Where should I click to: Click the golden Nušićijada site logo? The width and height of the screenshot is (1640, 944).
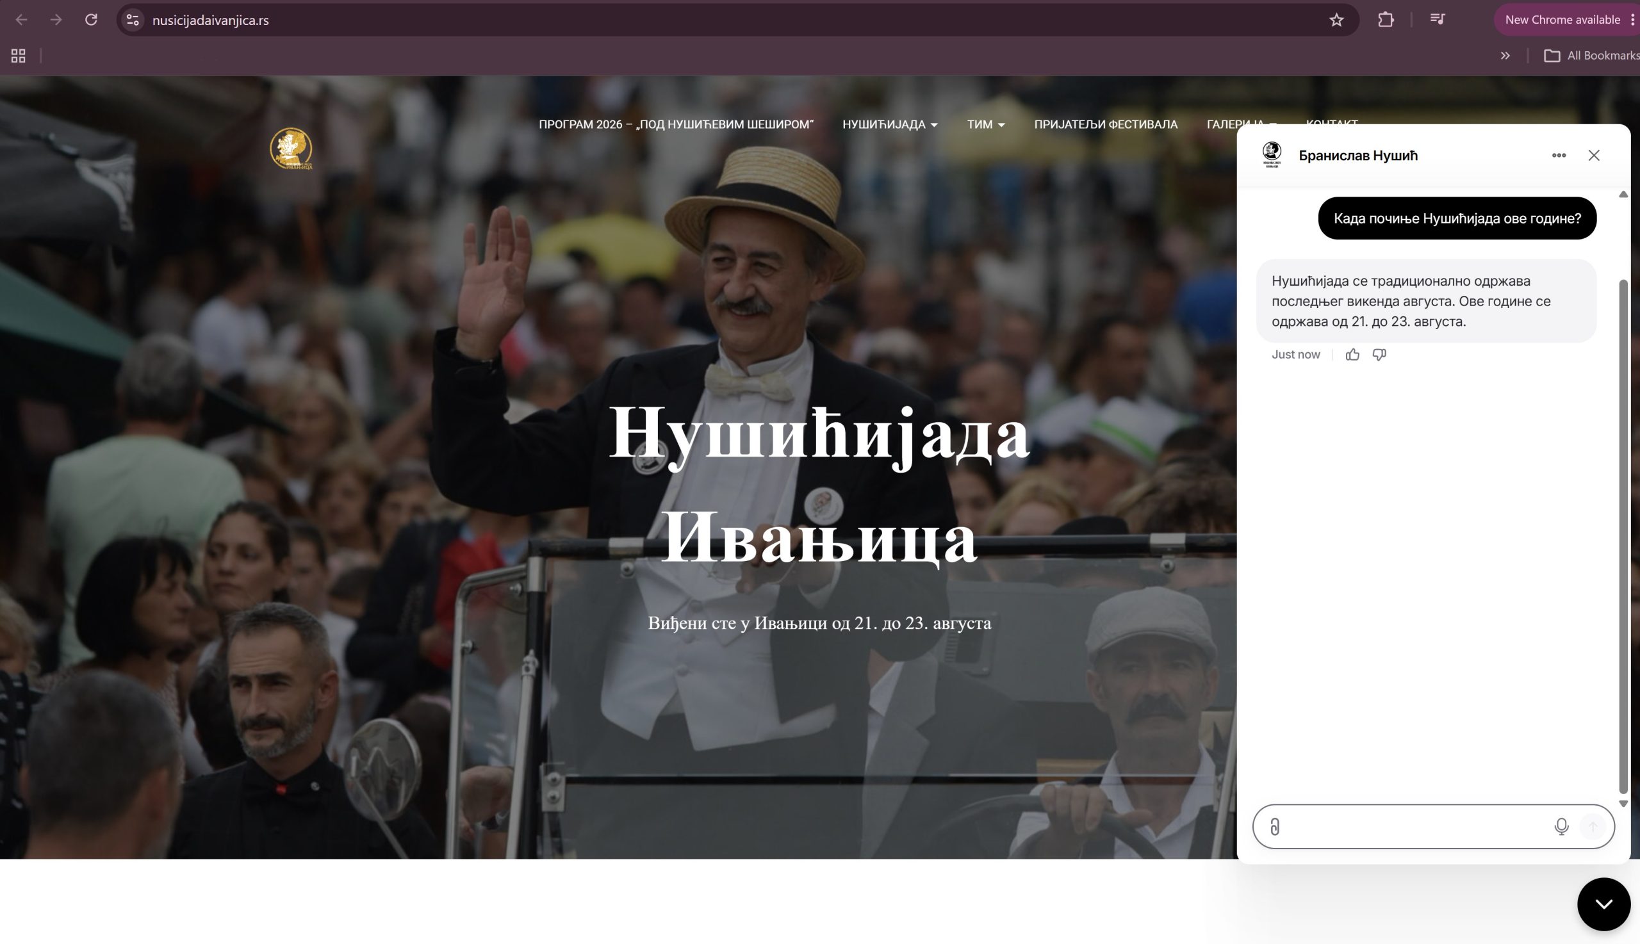[291, 149]
